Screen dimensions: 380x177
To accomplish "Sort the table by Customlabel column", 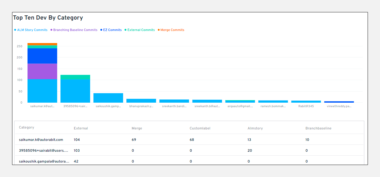I will pyautogui.click(x=200, y=128).
